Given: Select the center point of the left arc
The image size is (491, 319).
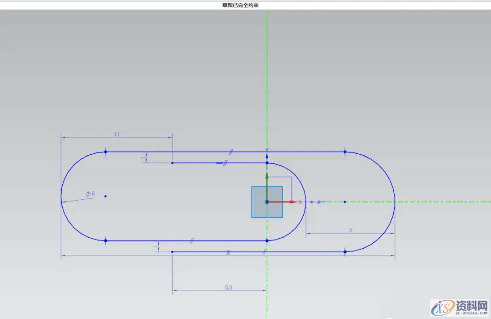Looking at the screenshot, I should click(x=105, y=196).
